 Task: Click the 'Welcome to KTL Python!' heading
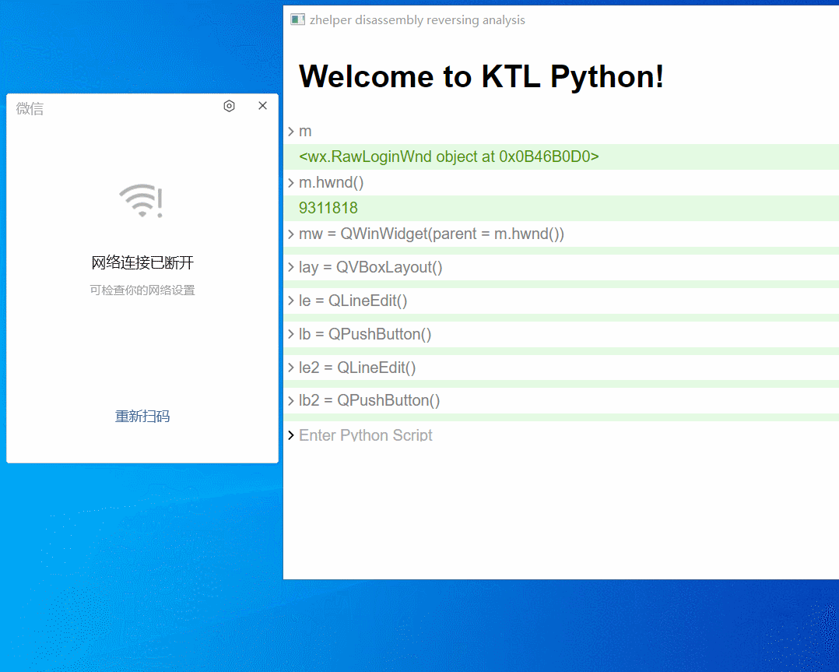tap(481, 76)
